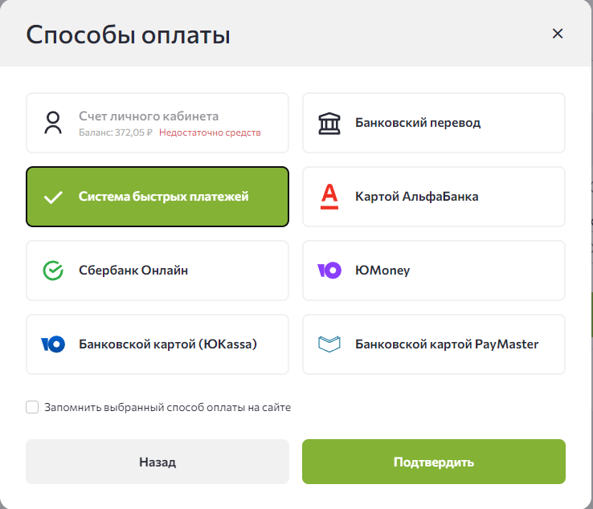The image size is (593, 509).
Task: Click the white checkmark on the selected option
Action: pos(53,197)
